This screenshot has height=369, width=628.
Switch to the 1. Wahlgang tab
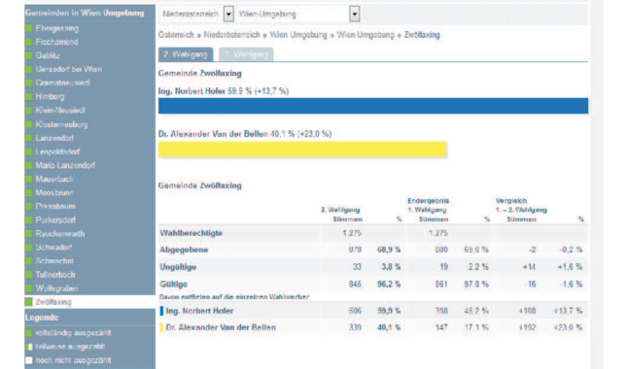(246, 54)
